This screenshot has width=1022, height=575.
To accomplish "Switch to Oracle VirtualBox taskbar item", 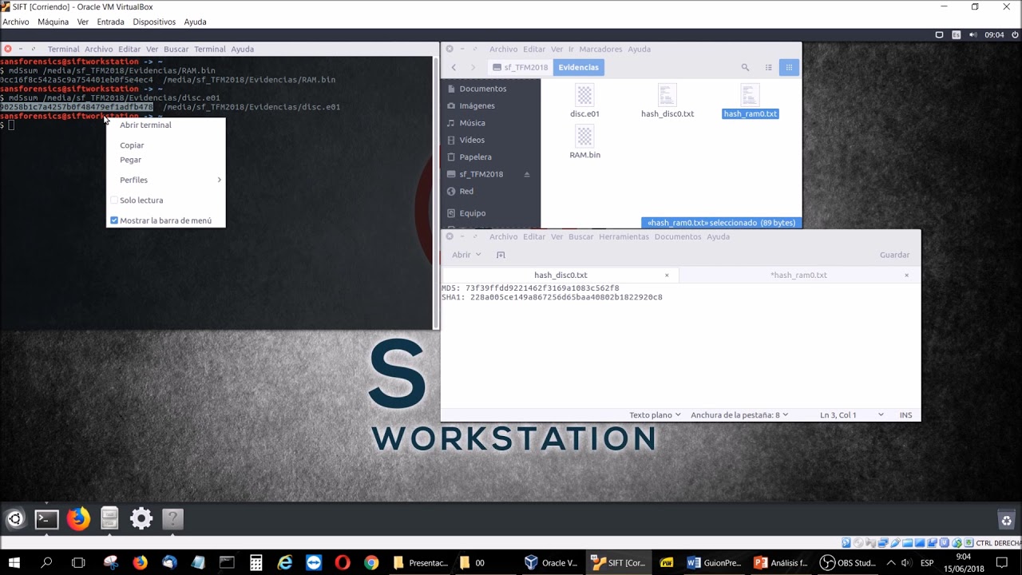I will click(551, 563).
